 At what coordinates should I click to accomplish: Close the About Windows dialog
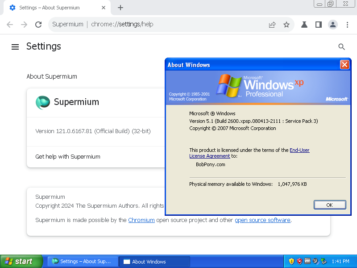(345, 65)
